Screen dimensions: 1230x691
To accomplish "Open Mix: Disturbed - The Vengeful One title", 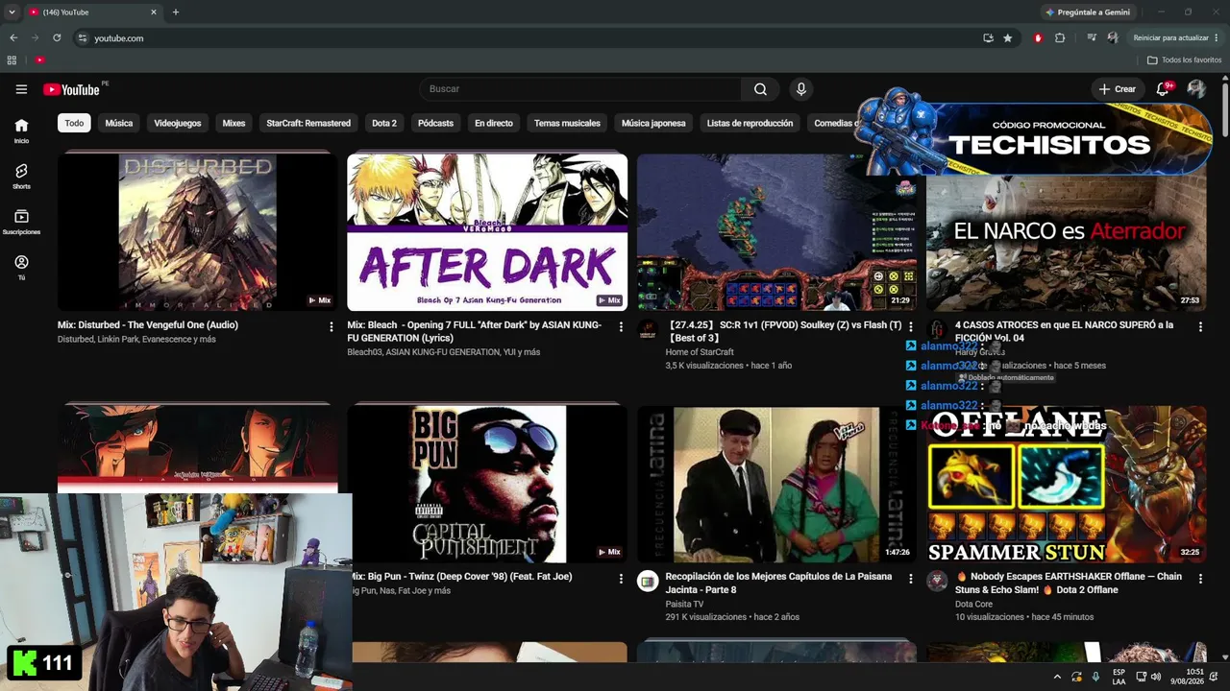I will pos(148,325).
